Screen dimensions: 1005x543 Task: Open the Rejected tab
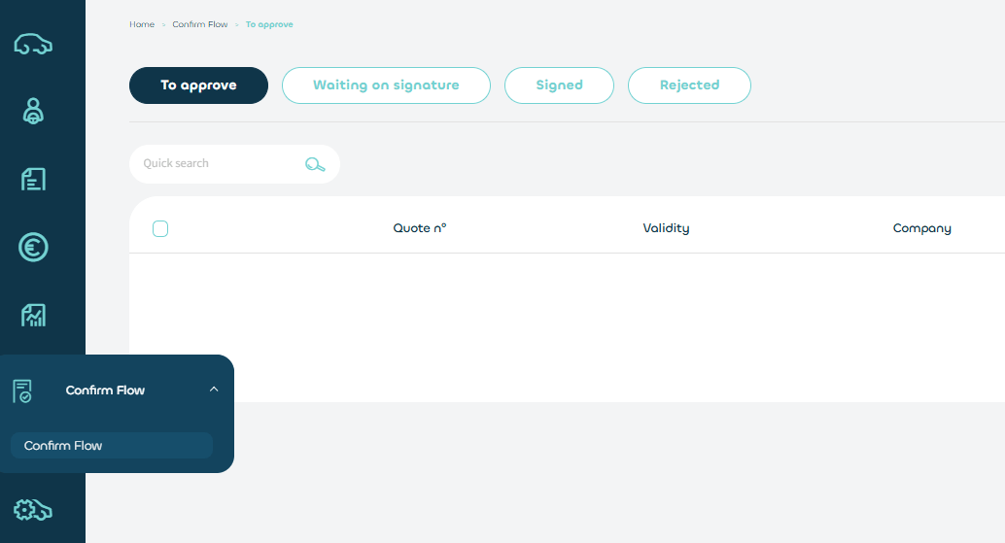click(x=689, y=85)
